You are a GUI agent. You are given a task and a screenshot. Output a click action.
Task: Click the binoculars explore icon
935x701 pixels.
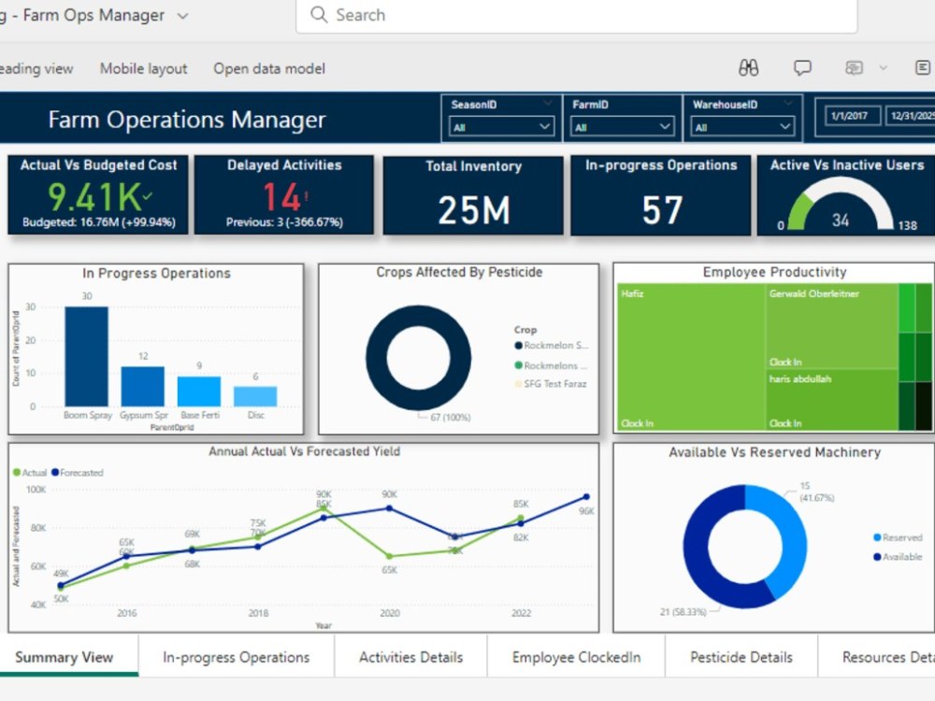[x=748, y=68]
